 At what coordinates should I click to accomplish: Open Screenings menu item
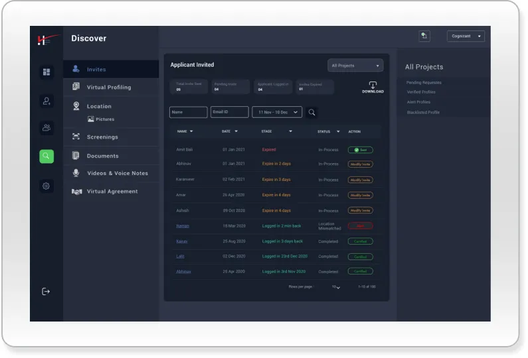[x=111, y=137]
